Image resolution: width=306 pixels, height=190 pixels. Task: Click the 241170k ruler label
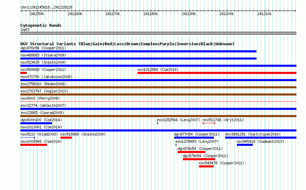(x=113, y=14)
